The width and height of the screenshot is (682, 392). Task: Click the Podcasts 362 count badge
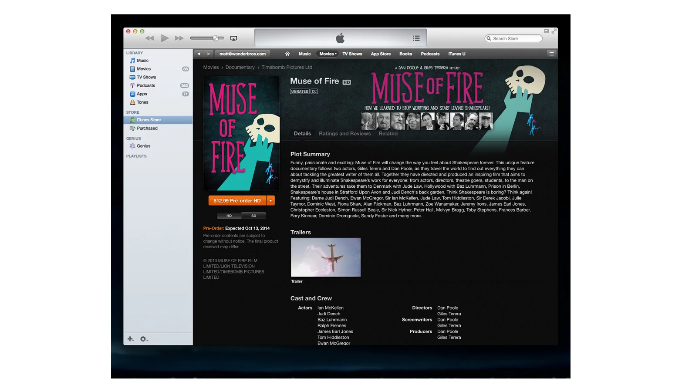184,86
